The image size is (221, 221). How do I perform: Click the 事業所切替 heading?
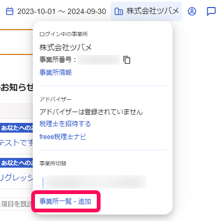point(53,163)
